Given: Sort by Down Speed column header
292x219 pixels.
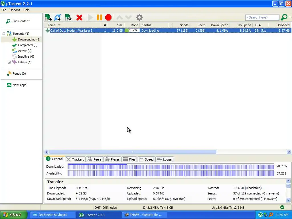Looking at the screenshot, I should pos(218,25).
